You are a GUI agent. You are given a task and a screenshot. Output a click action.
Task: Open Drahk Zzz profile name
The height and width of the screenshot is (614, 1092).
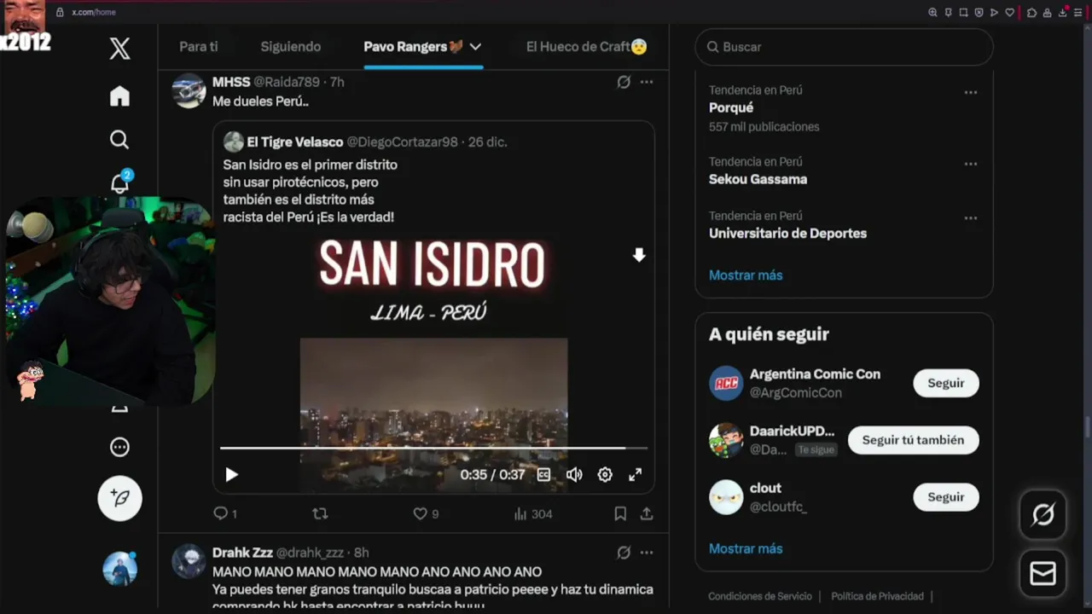pos(242,553)
